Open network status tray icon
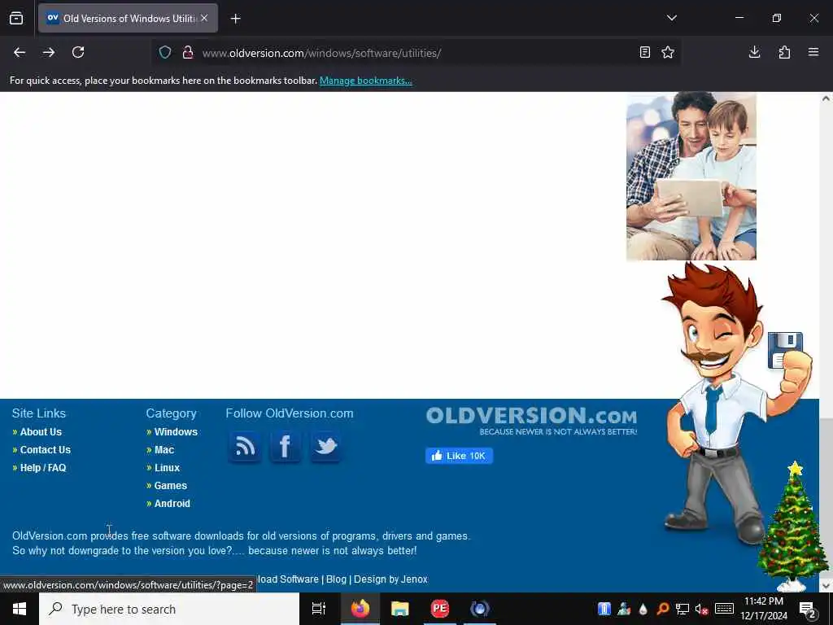The width and height of the screenshot is (833, 625). pos(683,609)
